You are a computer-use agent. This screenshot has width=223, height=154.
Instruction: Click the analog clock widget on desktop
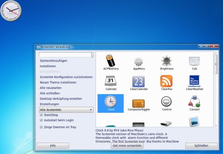[11, 11]
